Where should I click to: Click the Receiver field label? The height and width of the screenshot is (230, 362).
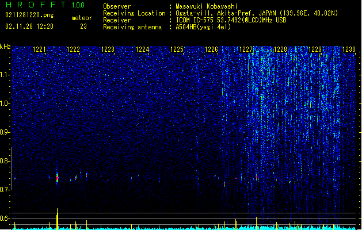point(117,20)
